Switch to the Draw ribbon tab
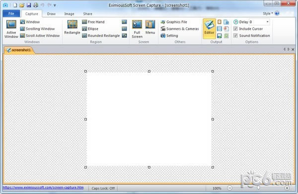This screenshot has width=298, height=194. point(51,14)
